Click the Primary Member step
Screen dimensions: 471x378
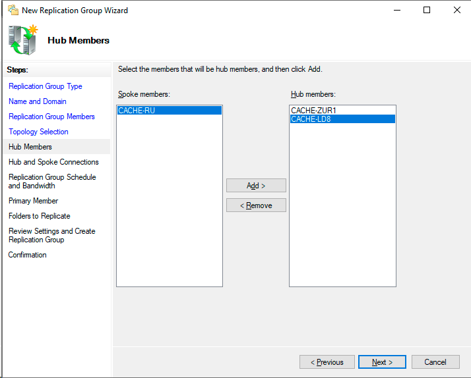pyautogui.click(x=33, y=201)
